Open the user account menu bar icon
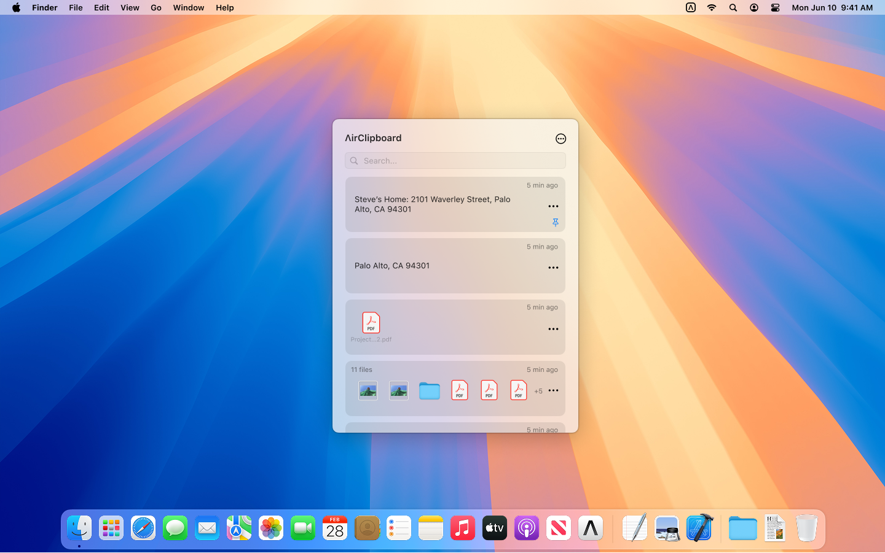 754,7
